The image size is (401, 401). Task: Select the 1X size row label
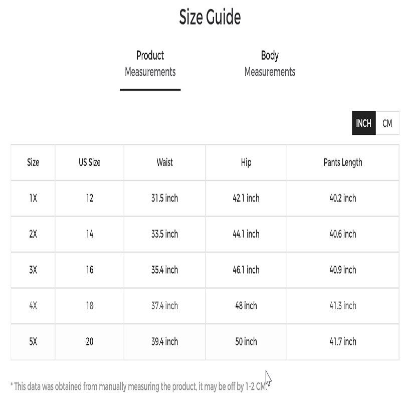pos(33,198)
